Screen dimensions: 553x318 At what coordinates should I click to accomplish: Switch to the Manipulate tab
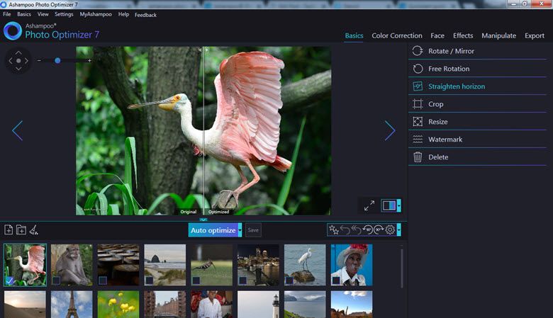pyautogui.click(x=498, y=35)
